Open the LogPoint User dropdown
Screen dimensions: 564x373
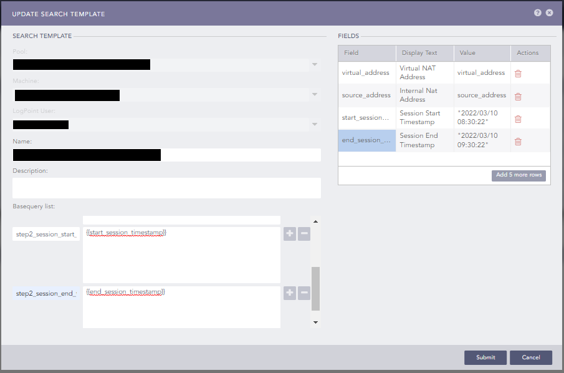click(315, 125)
